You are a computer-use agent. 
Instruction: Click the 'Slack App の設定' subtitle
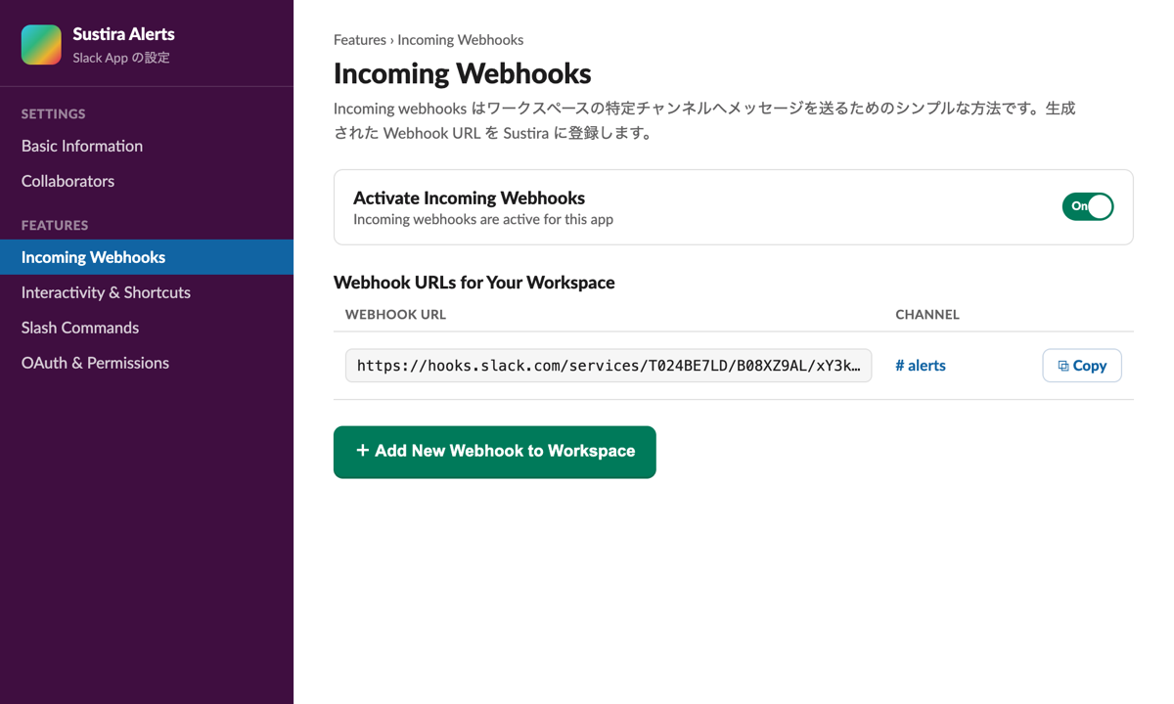click(121, 58)
